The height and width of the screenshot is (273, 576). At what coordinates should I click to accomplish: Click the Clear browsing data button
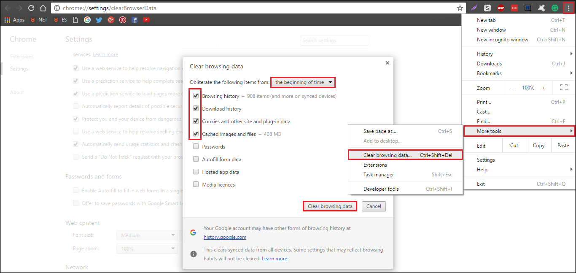330,206
